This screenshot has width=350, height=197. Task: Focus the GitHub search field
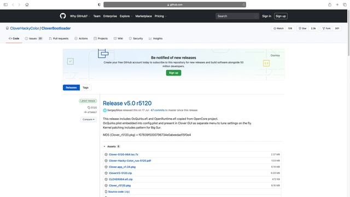(x=237, y=16)
